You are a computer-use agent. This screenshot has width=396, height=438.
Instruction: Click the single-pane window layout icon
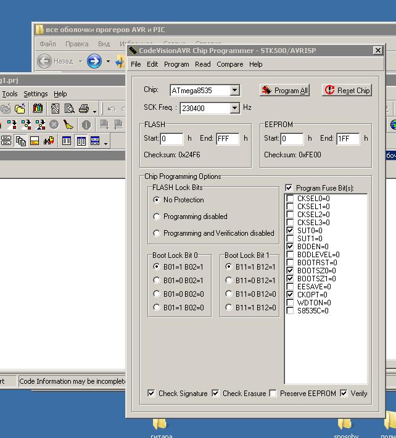pyautogui.click(x=67, y=141)
